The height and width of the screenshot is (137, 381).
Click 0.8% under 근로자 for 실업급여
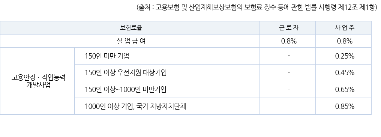coord(289,41)
